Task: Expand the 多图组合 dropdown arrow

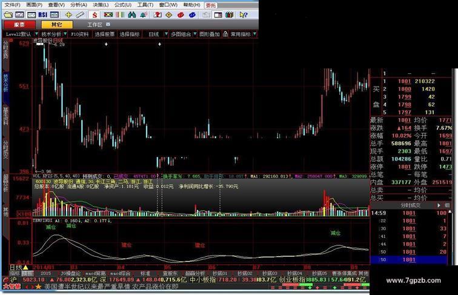Action: pos(195,34)
